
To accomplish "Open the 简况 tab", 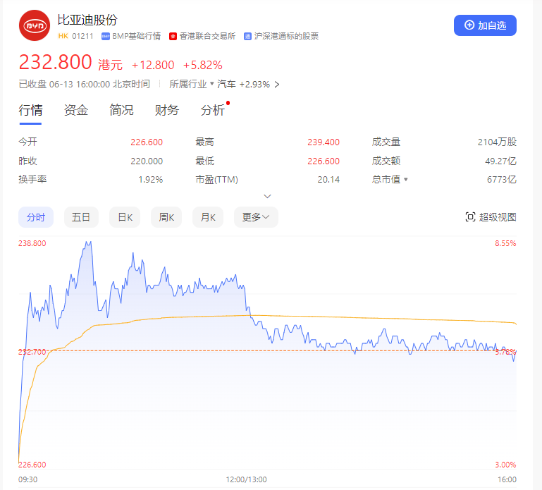I will pyautogui.click(x=121, y=110).
